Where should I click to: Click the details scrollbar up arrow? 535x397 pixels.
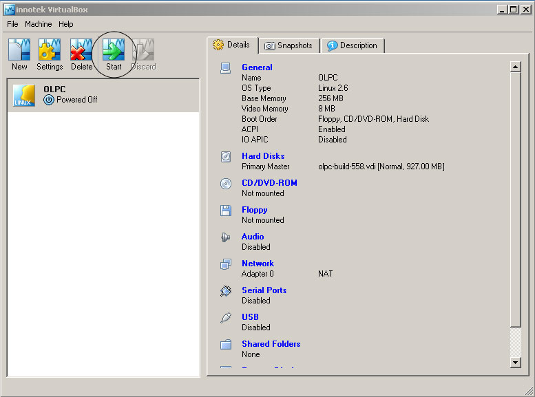coord(516,67)
